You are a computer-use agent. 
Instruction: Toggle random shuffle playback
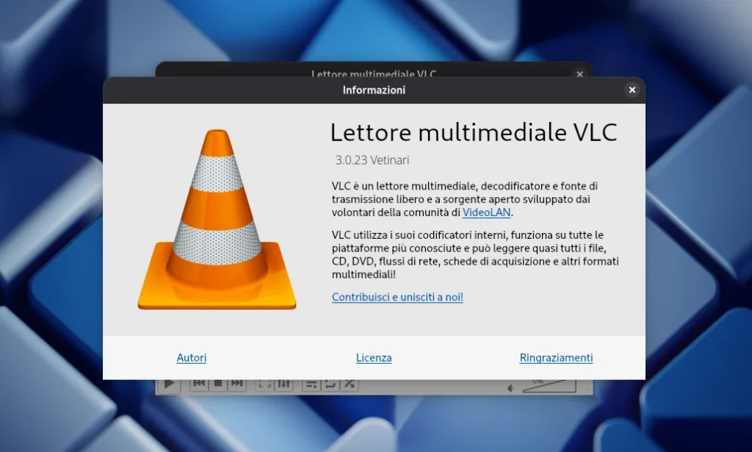click(x=351, y=383)
